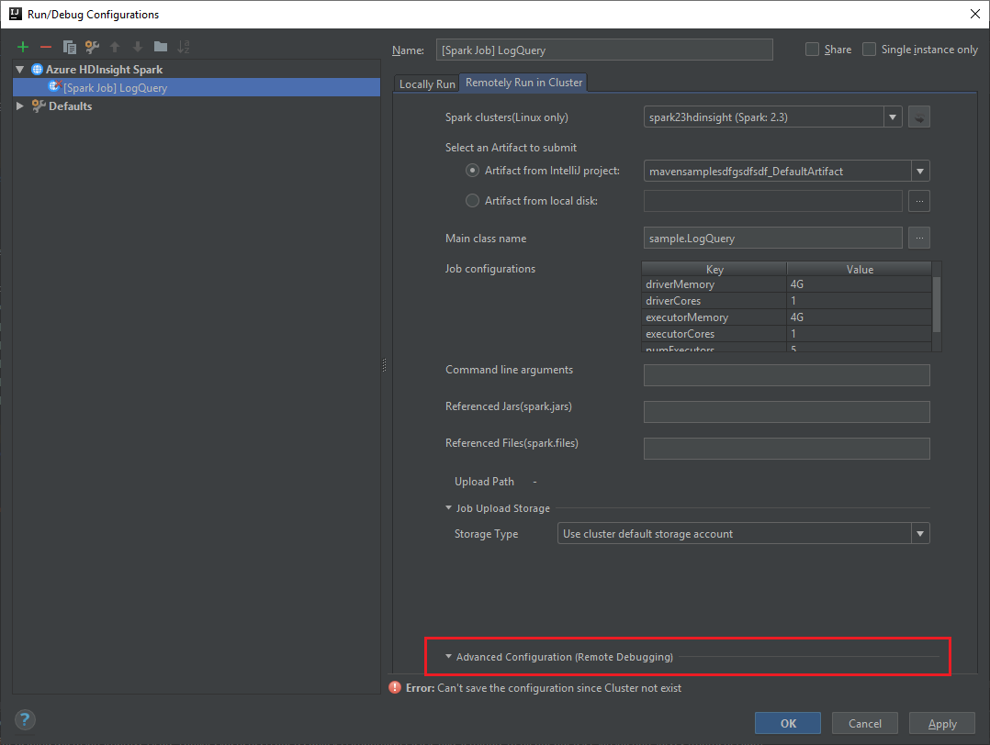Edit configuration templates with wrench icon
Viewport: 990px width, 745px height.
[92, 47]
